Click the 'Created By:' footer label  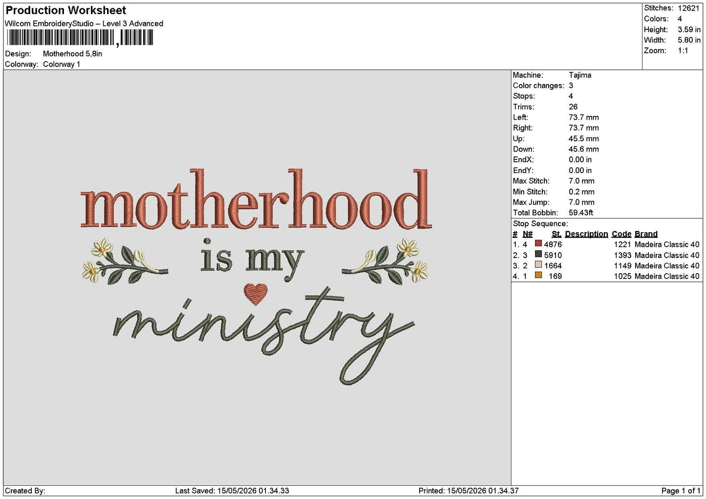pyautogui.click(x=25, y=491)
